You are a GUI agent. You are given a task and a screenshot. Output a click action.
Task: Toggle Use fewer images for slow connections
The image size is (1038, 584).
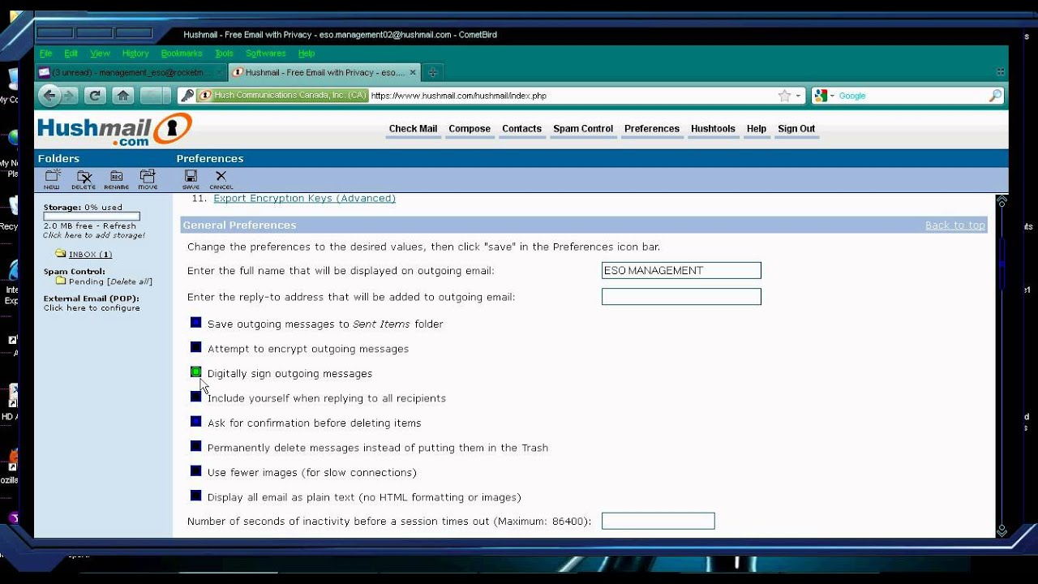(x=195, y=471)
